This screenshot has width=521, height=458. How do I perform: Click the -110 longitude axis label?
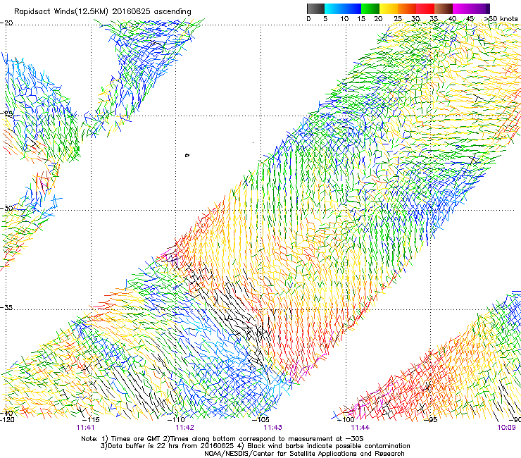tap(175, 419)
